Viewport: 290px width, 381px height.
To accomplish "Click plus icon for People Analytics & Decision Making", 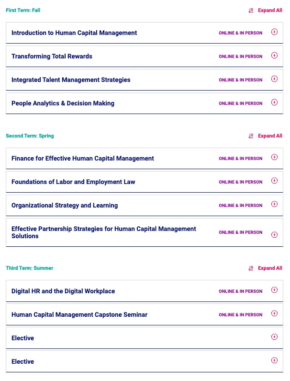I will (274, 103).
